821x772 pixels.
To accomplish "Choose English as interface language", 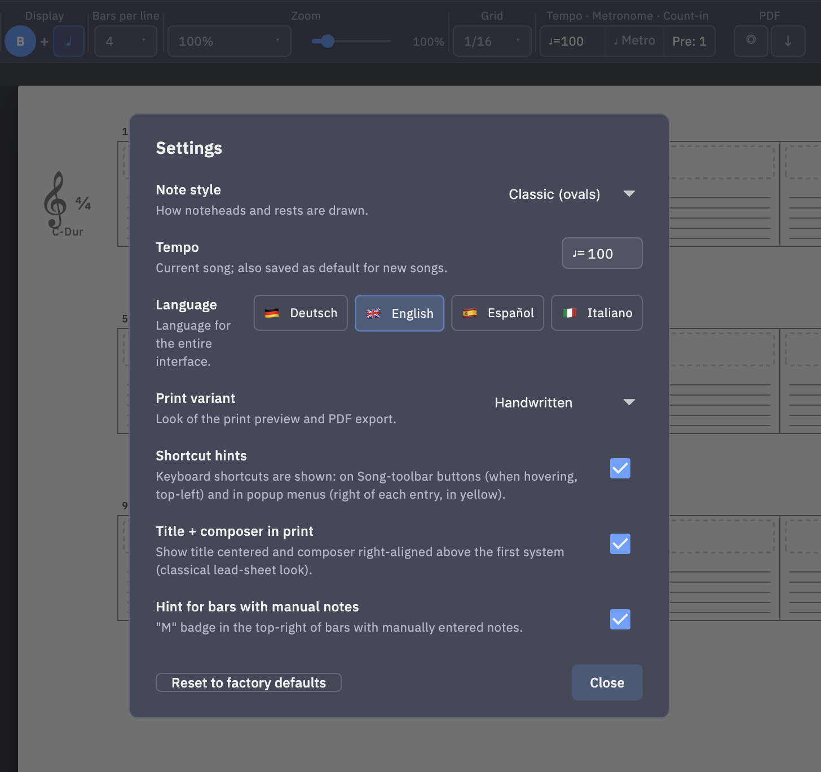I will pos(399,313).
